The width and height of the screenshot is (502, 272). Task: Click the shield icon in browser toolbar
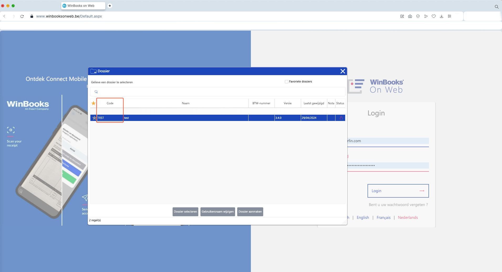(x=418, y=16)
